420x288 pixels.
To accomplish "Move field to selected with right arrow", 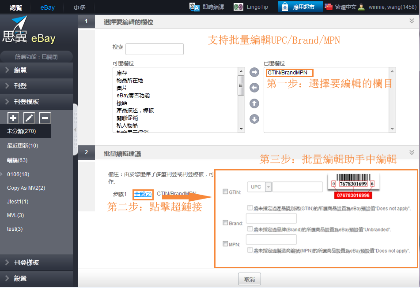I will pyautogui.click(x=254, y=72).
